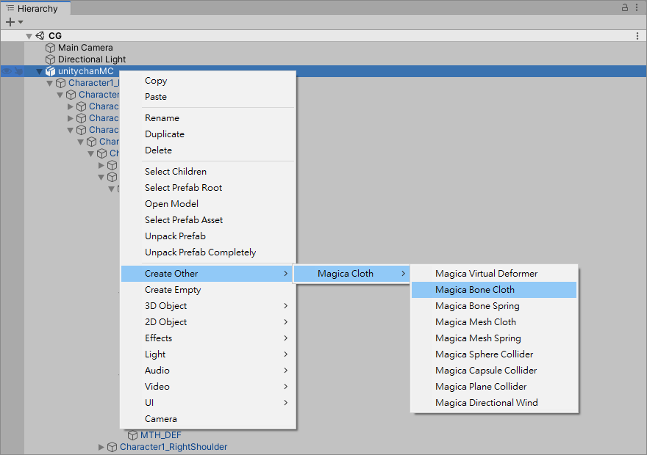Open the CG scene row options menu
Screen dimensions: 647x455
coord(637,36)
